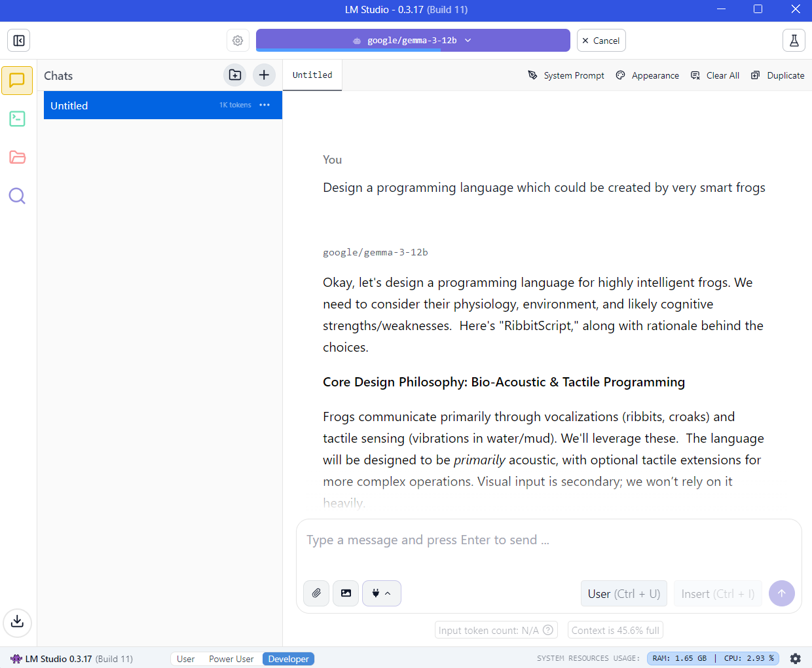
Task: Open the Downloads panel
Action: pos(17,622)
